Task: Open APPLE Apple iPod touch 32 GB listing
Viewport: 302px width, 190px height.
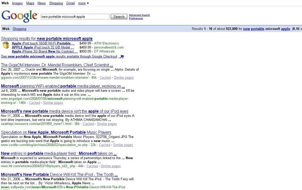Action: [x=43, y=47]
